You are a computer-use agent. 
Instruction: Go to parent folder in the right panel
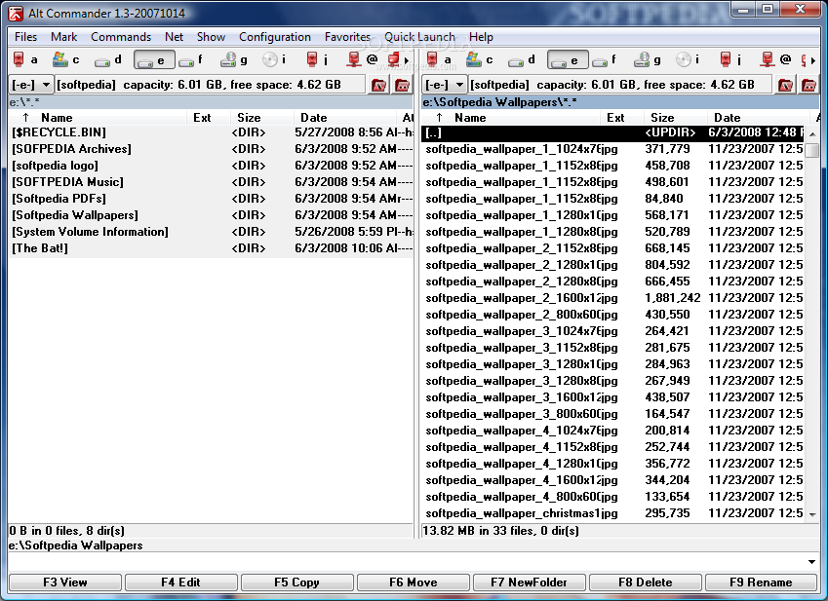[809, 85]
